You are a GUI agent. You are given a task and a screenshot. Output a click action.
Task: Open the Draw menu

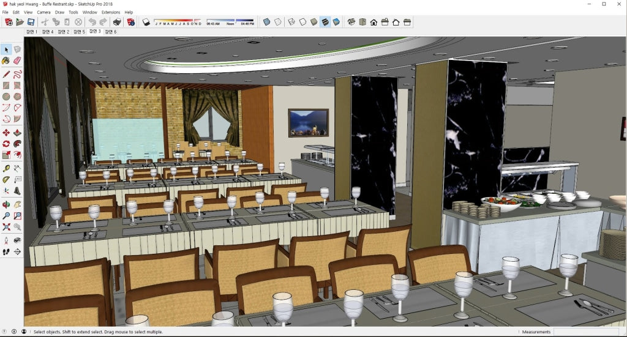[x=59, y=12]
